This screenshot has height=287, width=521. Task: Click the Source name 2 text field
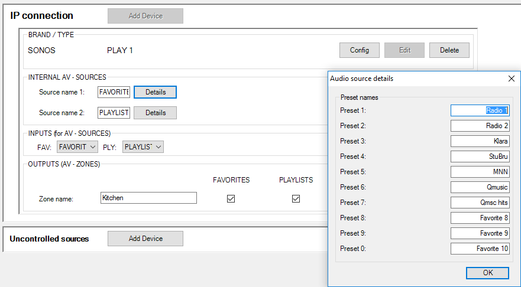[114, 113]
